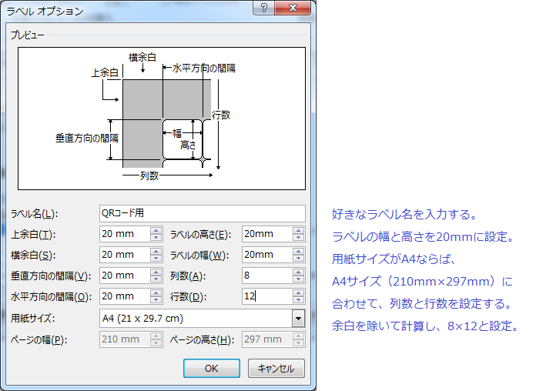Viewport: 536px width, 391px height.
Task: Decrease 横余白 with down arrow
Action: (x=156, y=259)
